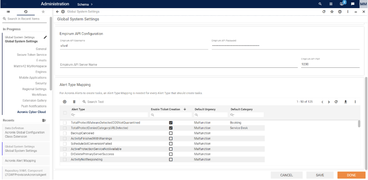Open Secure Token Service section

(x=32, y=55)
